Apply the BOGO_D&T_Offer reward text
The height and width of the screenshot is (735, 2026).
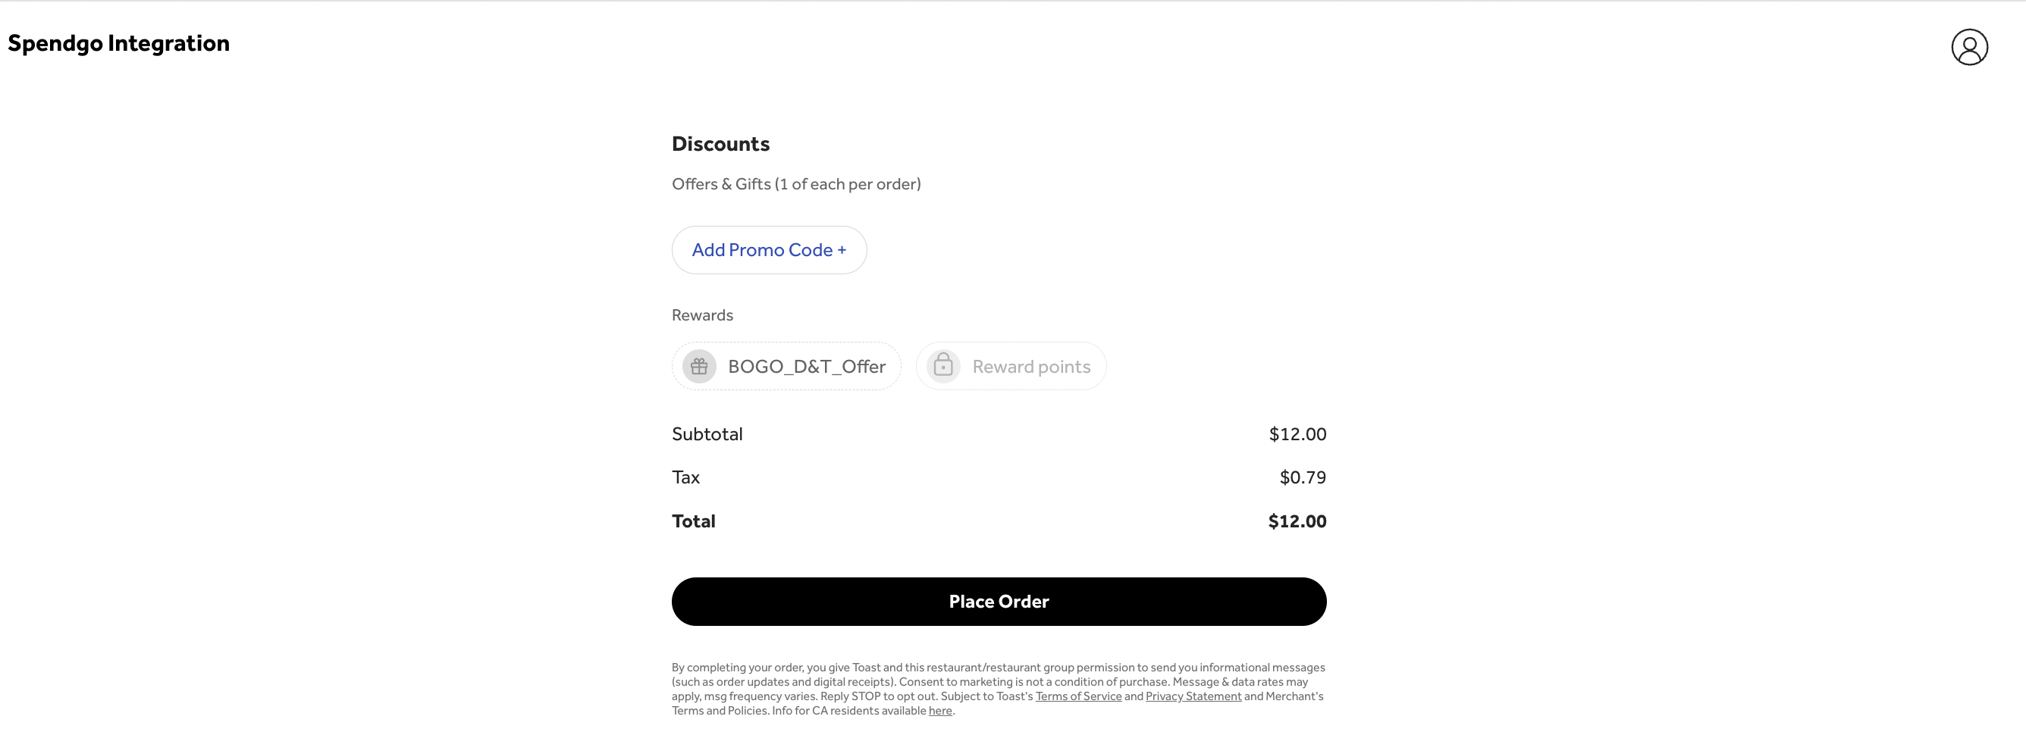tap(806, 366)
